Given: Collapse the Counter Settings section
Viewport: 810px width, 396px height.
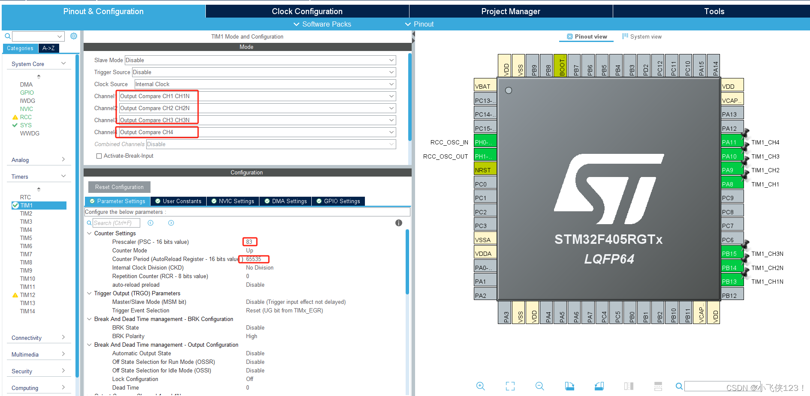Looking at the screenshot, I should (89, 233).
